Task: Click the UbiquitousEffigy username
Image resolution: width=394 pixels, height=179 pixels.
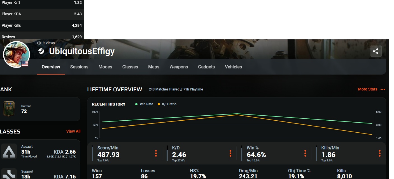Action: (x=82, y=51)
